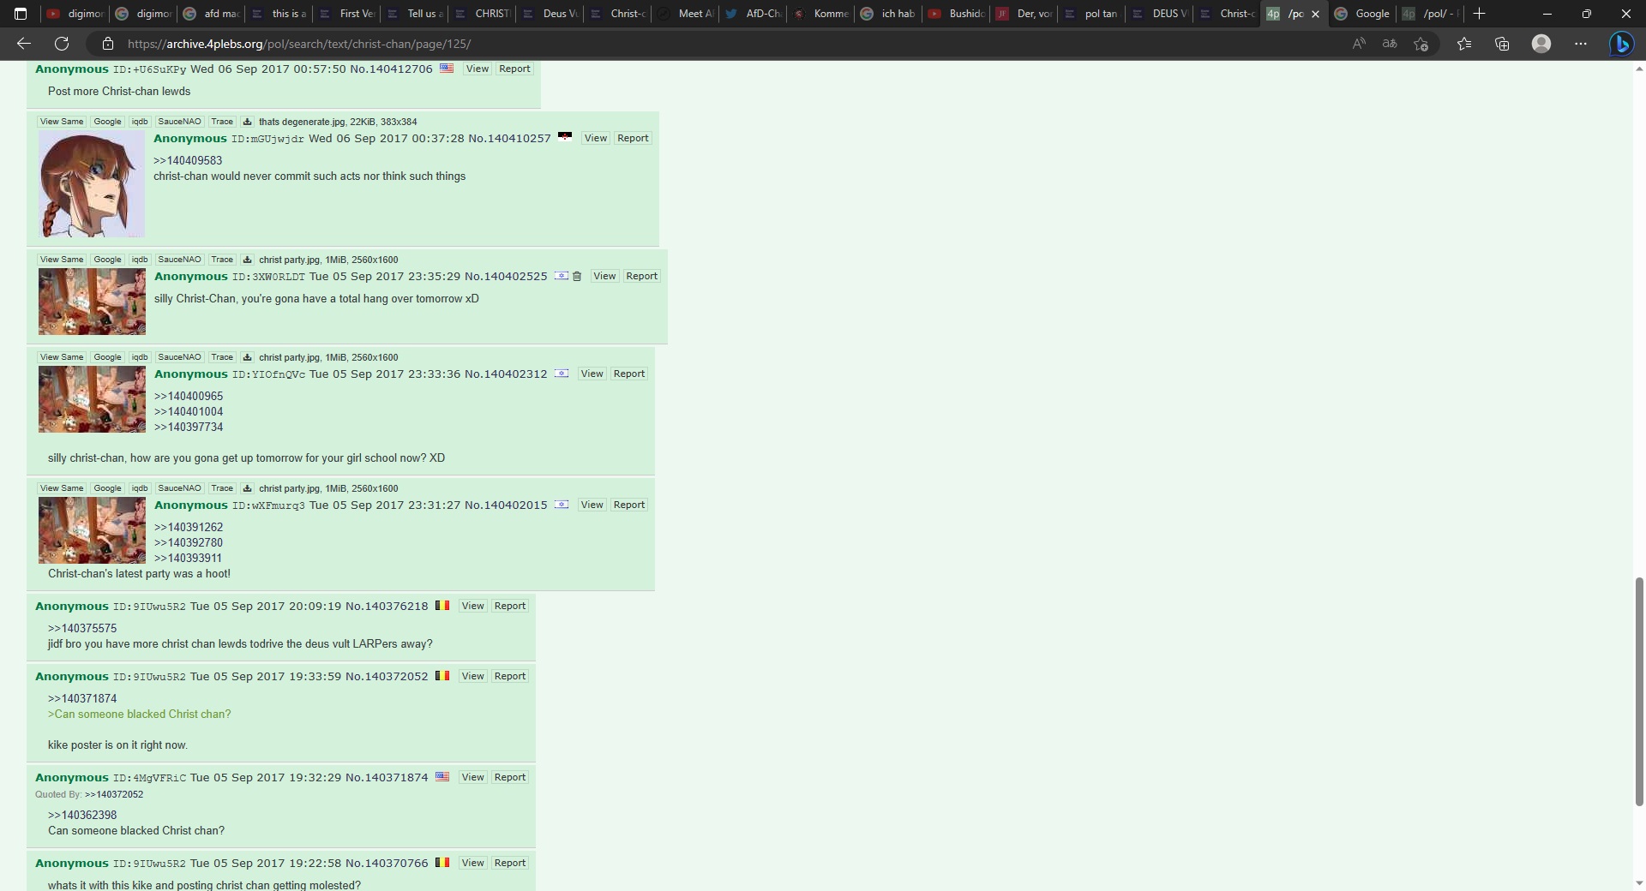
Task: Click the flag icon on post No.140410257
Action: coord(564,136)
